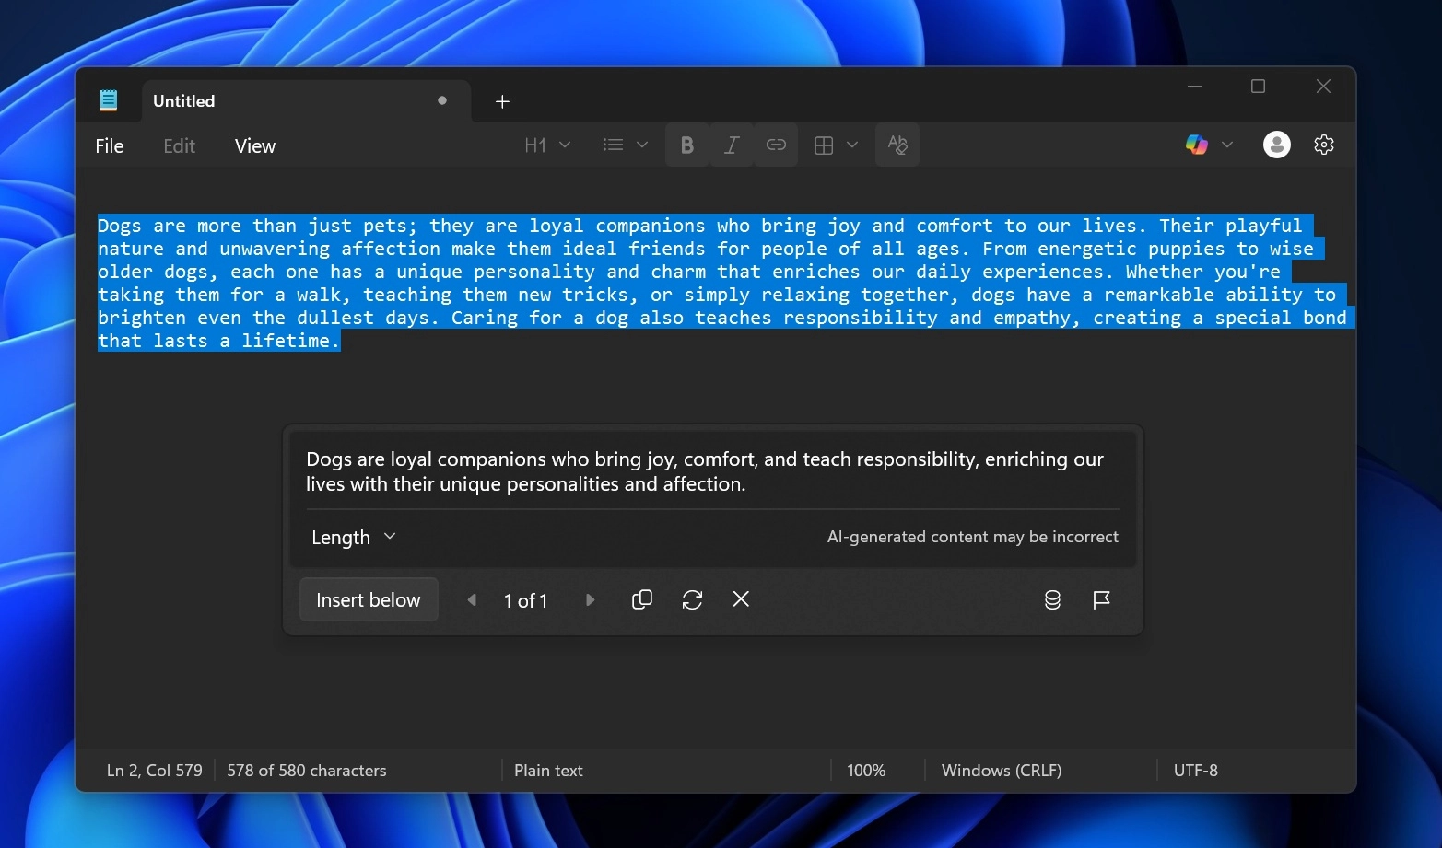Expand the table insert dropdown
The width and height of the screenshot is (1442, 848).
(833, 145)
